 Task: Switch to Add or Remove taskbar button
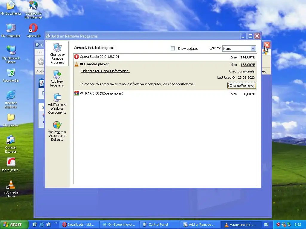[200, 225]
